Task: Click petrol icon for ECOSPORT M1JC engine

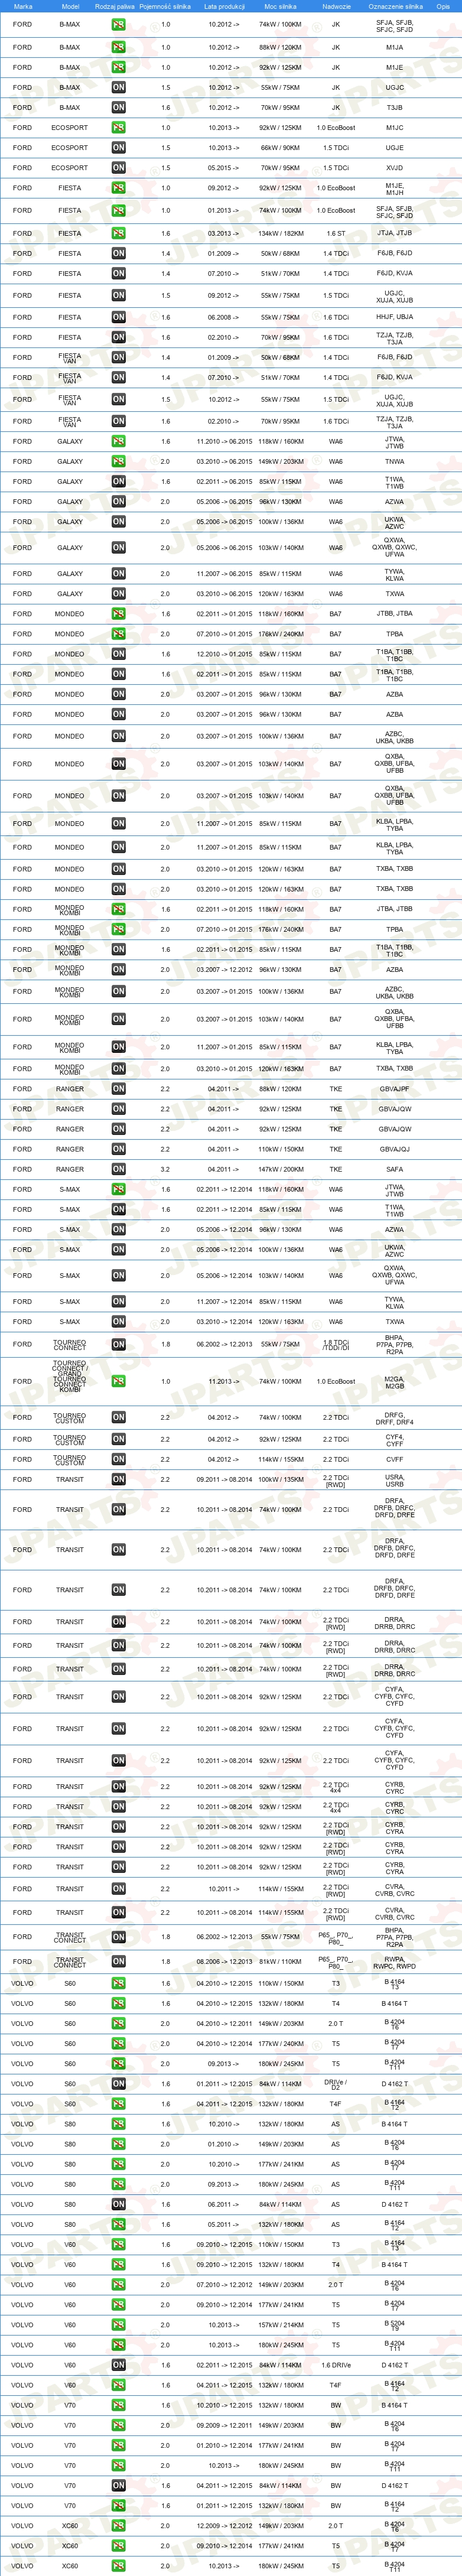Action: 118,127
